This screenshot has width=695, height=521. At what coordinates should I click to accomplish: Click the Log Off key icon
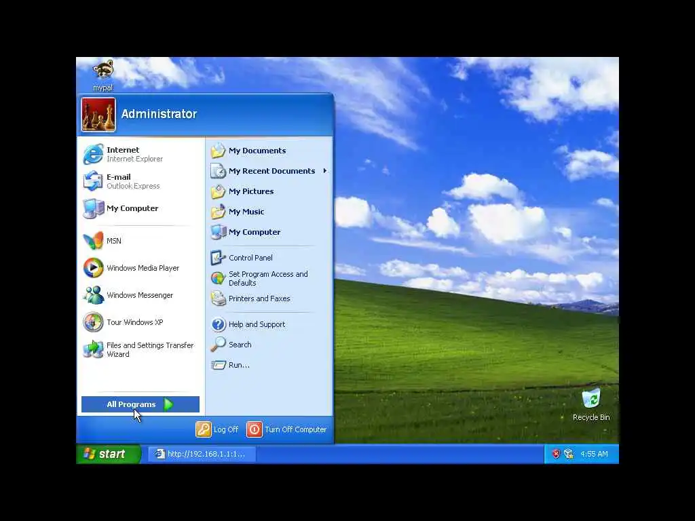click(x=204, y=429)
